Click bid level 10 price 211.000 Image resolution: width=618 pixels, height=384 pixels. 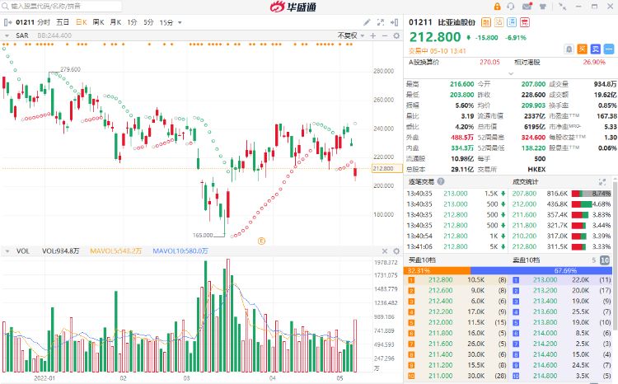[x=441, y=376]
